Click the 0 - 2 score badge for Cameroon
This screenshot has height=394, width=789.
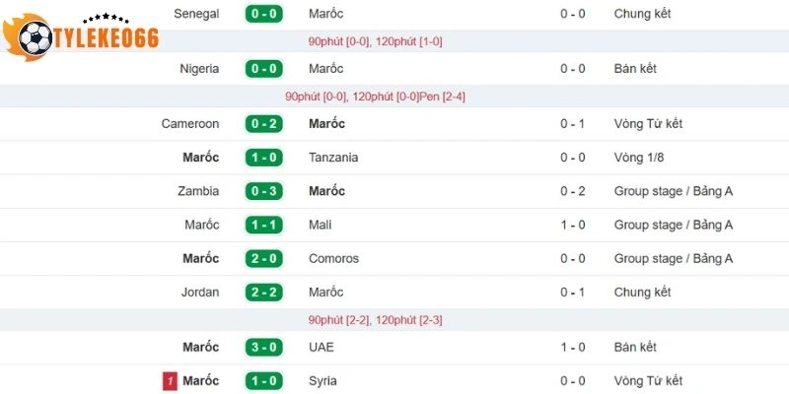coord(264,124)
